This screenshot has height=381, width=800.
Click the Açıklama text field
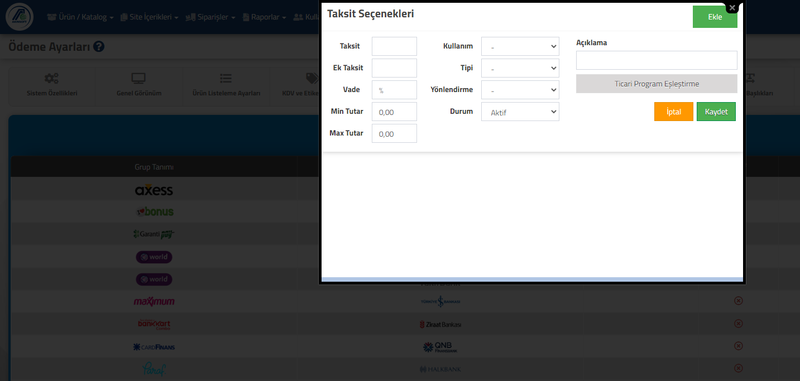pos(657,60)
